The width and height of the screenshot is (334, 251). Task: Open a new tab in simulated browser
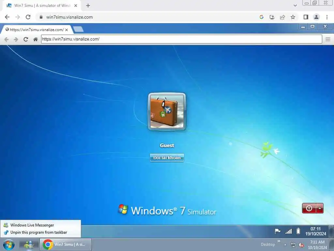pos(78,29)
